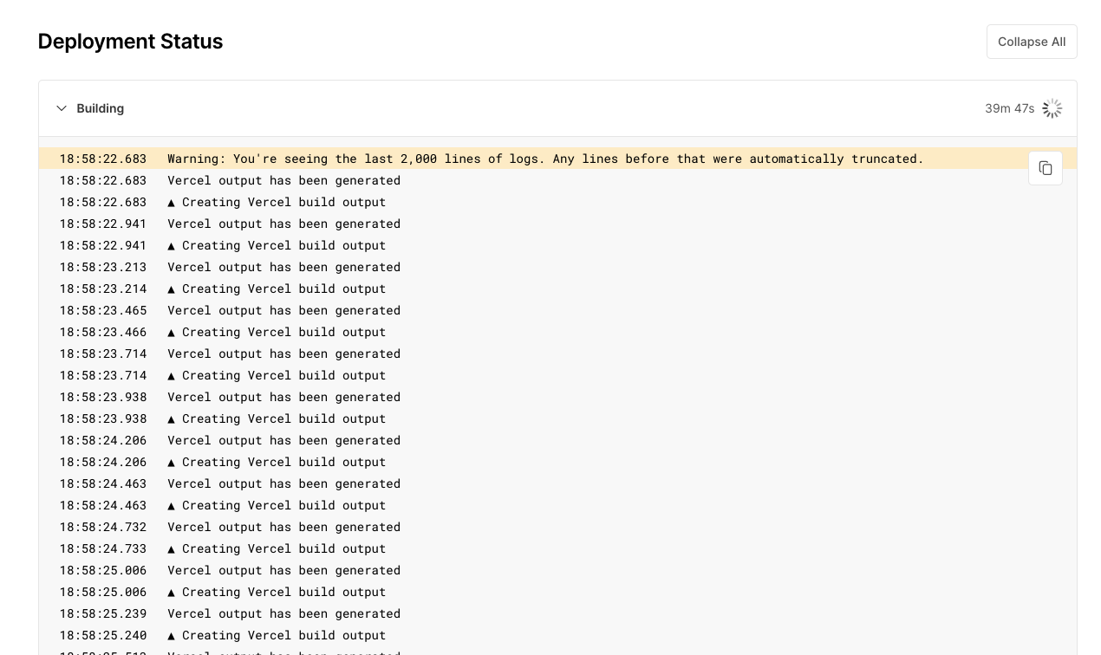Click the log line at 18:58:23.466
The width and height of the screenshot is (1101, 655).
click(x=558, y=332)
